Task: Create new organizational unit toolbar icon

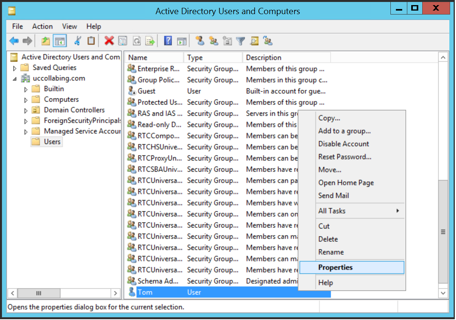Action: [x=227, y=41]
